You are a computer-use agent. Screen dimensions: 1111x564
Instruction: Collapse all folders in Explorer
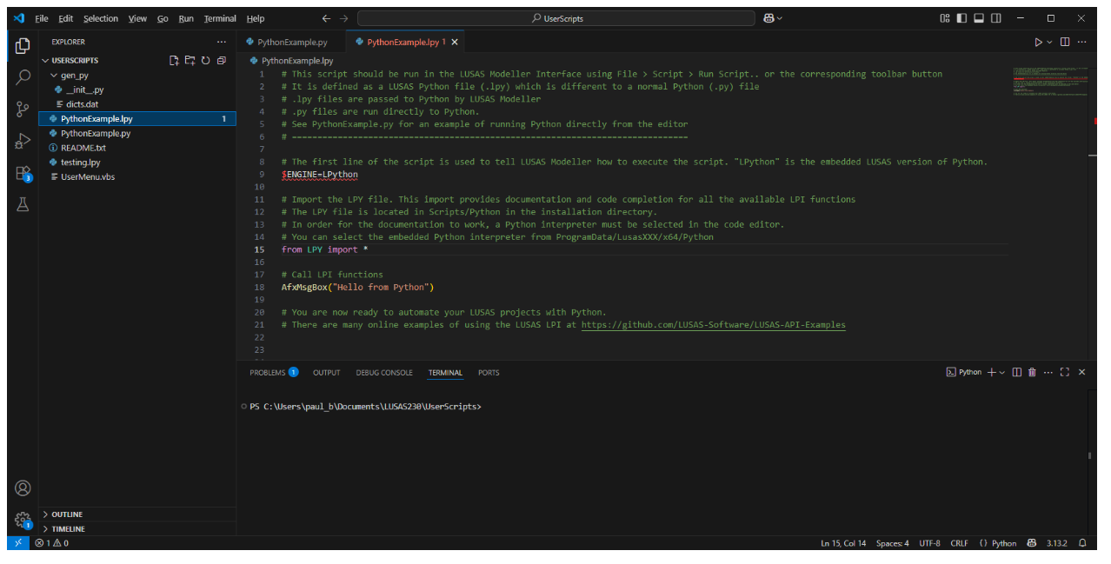(x=222, y=61)
